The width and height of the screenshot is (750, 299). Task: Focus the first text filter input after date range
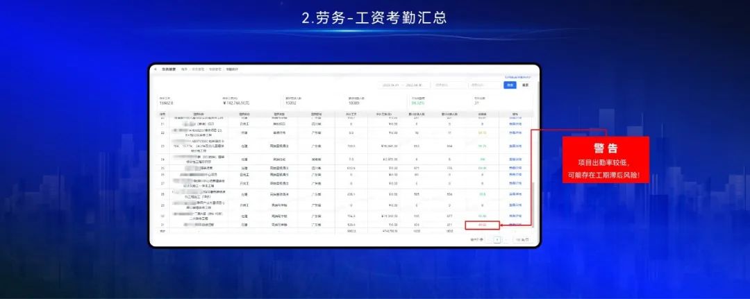coord(449,85)
